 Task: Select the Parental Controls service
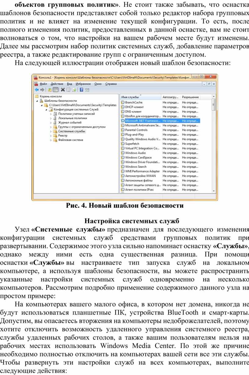pyautogui.click(x=160, y=130)
